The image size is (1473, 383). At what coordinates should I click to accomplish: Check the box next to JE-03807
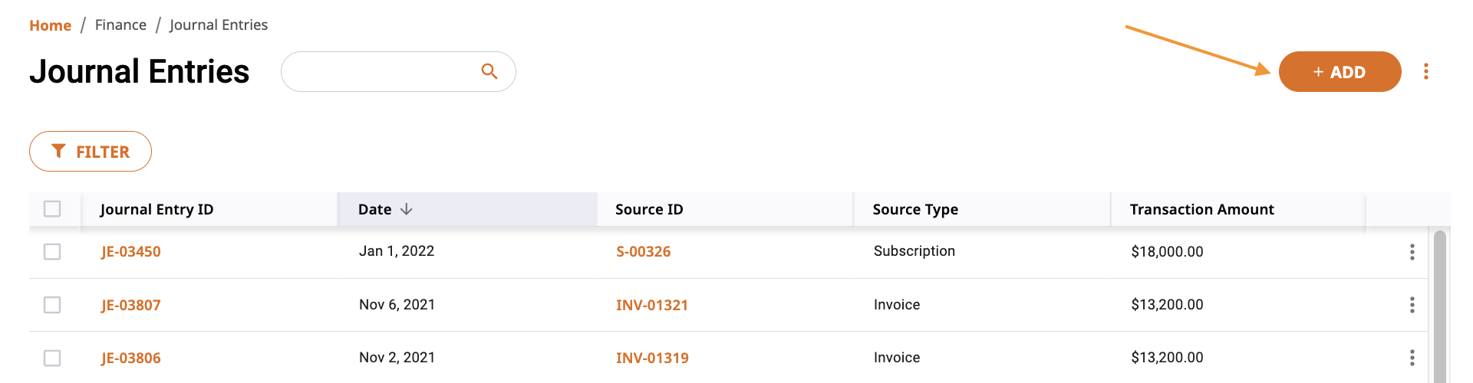tap(52, 305)
